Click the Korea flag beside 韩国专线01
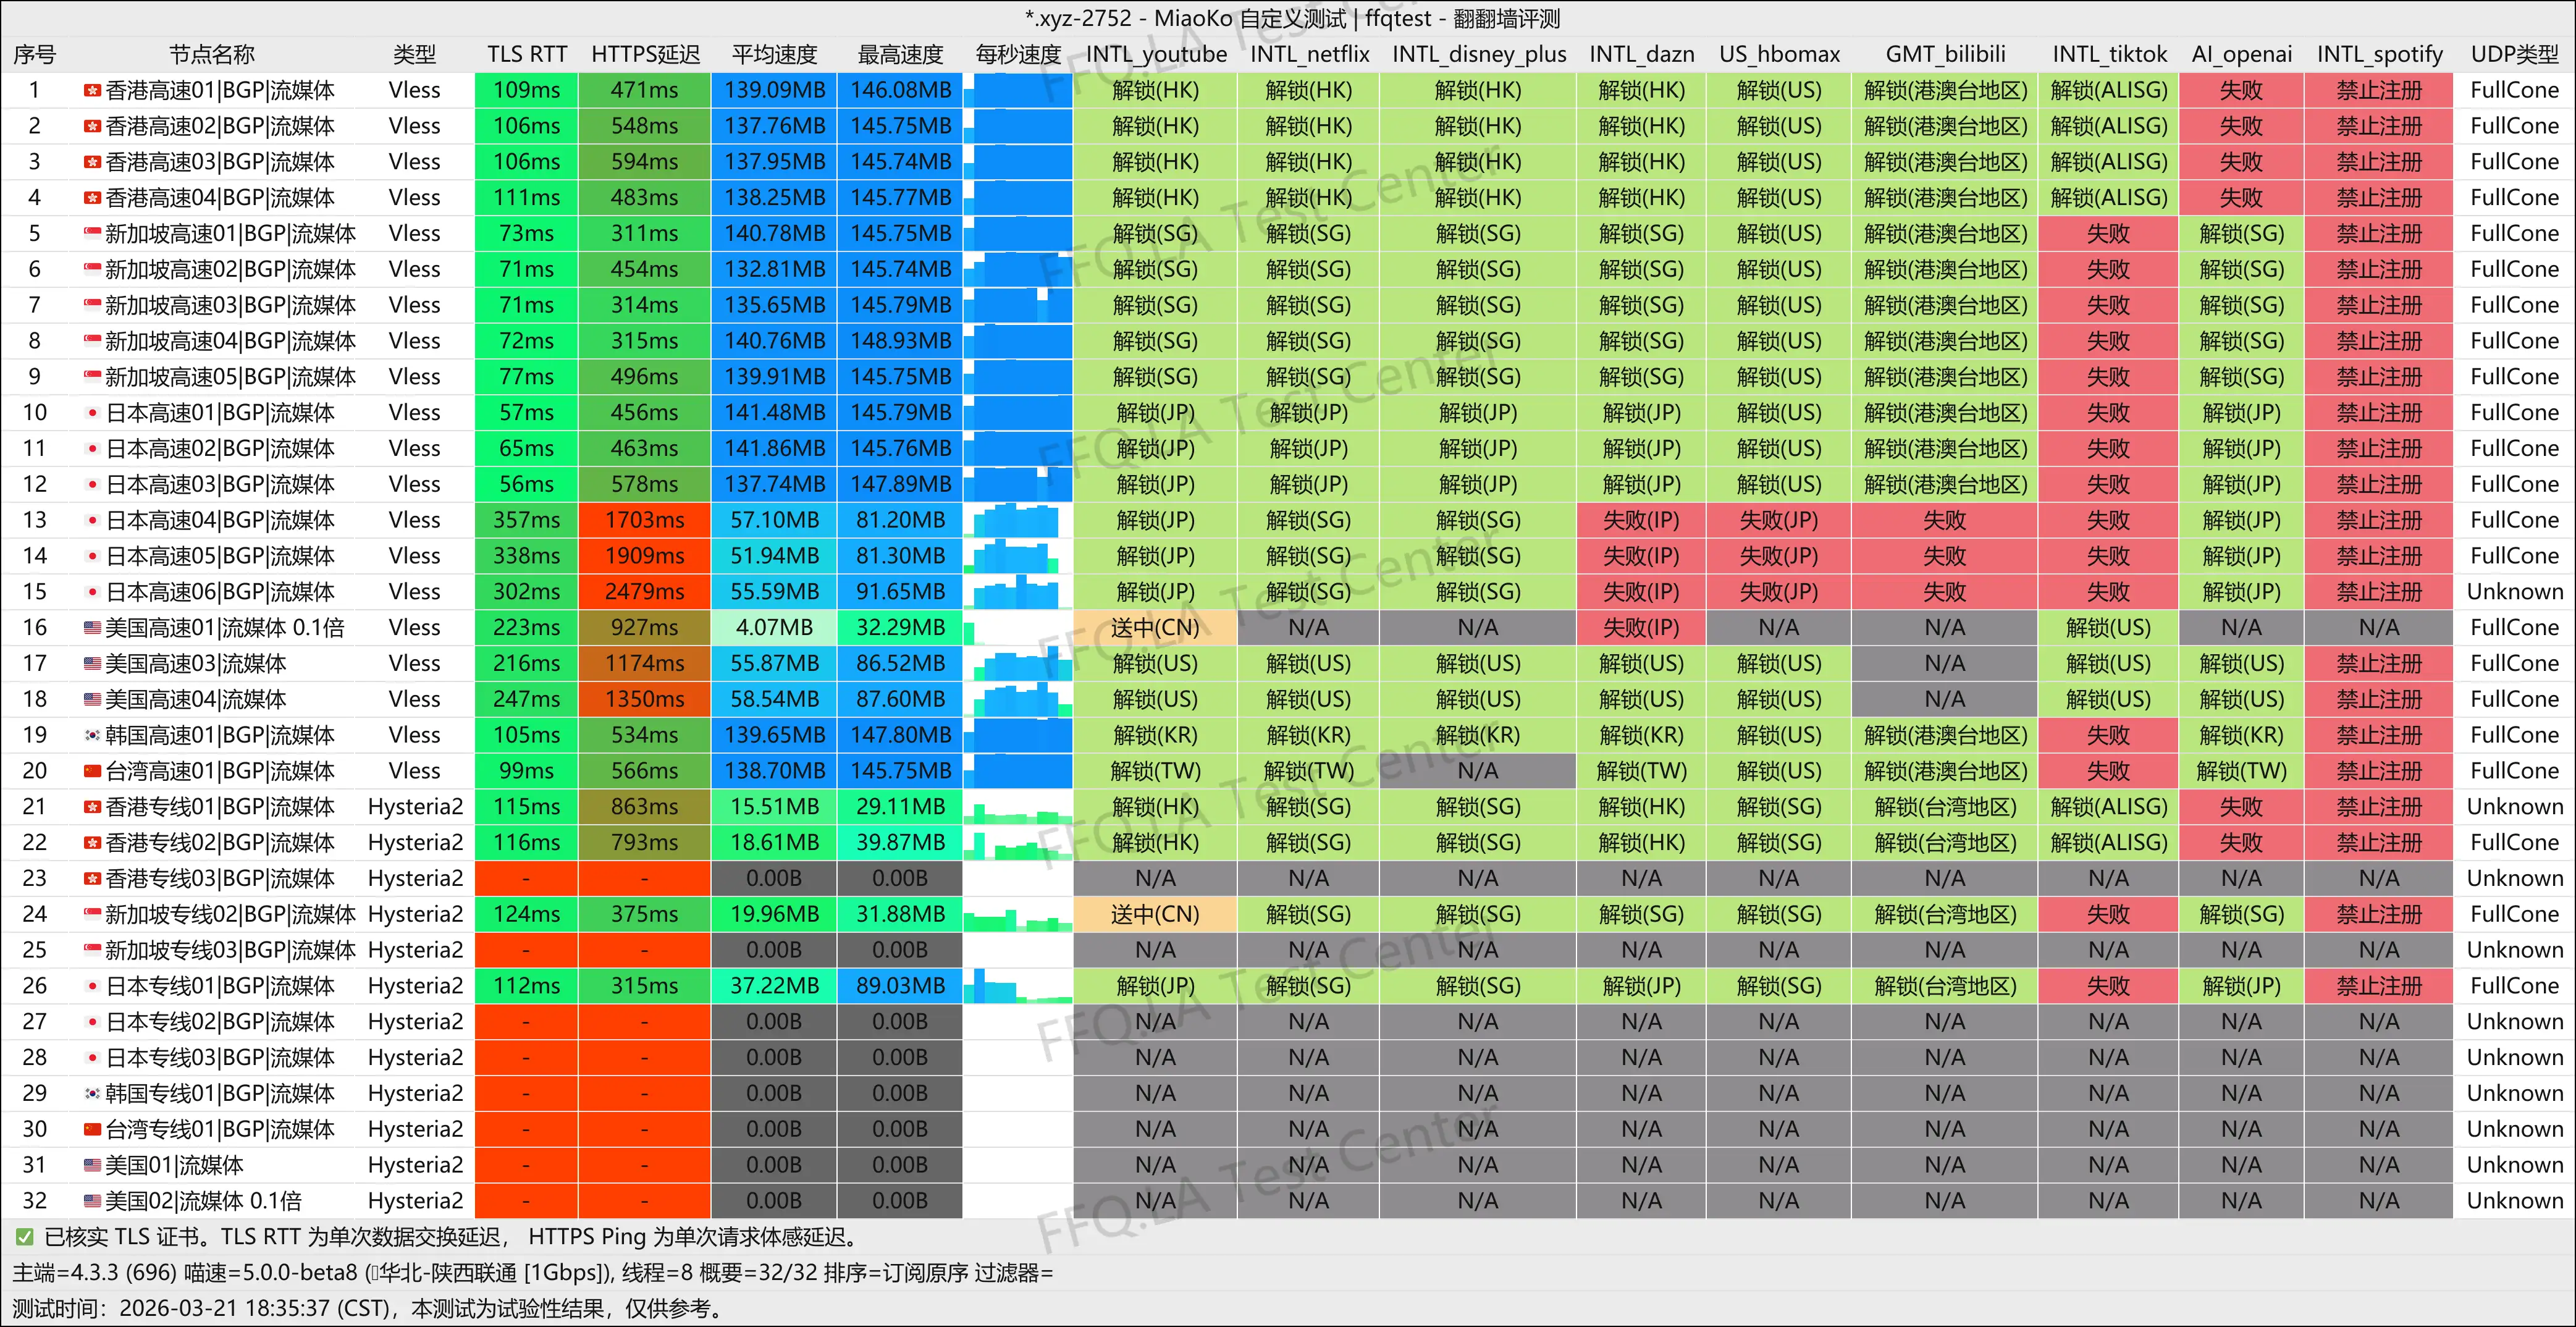This screenshot has height=1327, width=2576. pyautogui.click(x=92, y=1093)
